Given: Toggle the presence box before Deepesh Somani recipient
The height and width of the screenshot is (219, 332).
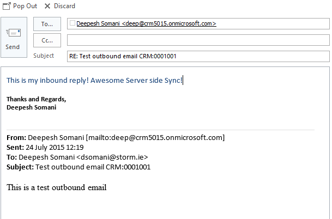Looking at the screenshot, I should [x=73, y=23].
